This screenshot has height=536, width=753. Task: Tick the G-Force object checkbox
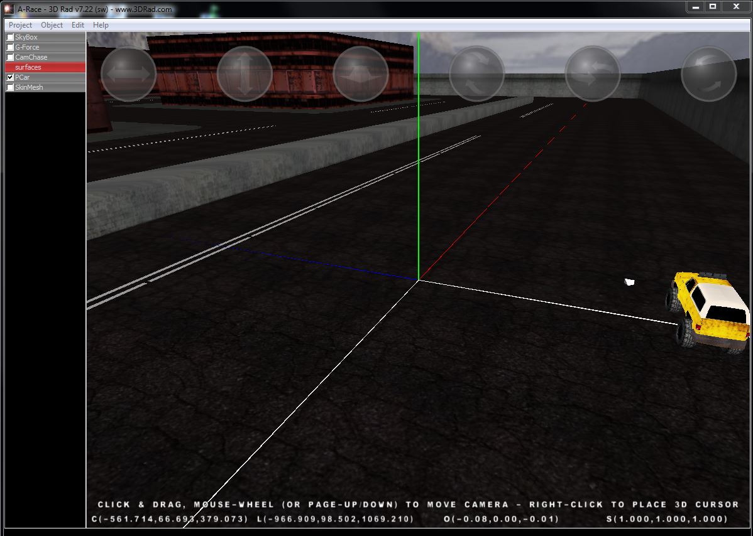[10, 48]
